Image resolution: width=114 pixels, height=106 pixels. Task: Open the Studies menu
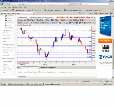(x=64, y=20)
